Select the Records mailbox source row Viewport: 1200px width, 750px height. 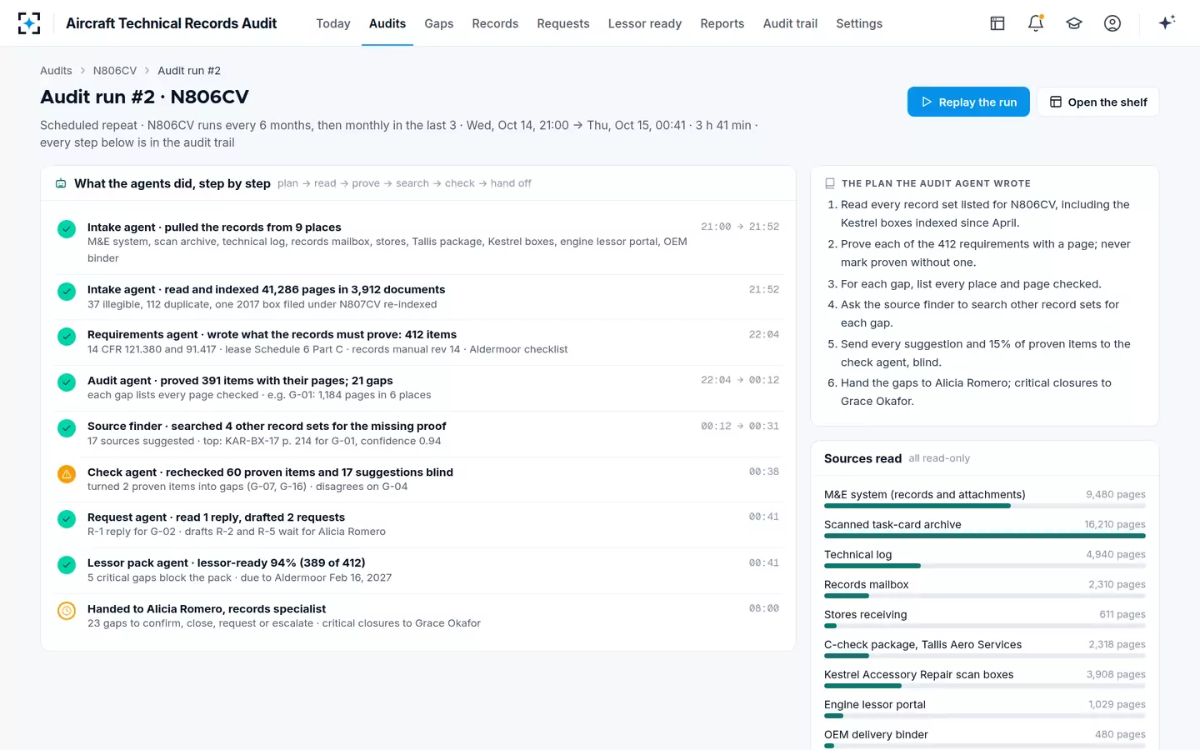click(x=985, y=588)
